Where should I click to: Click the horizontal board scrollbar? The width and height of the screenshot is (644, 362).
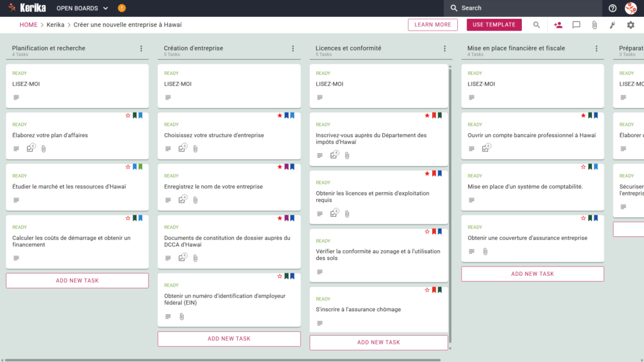point(222,360)
